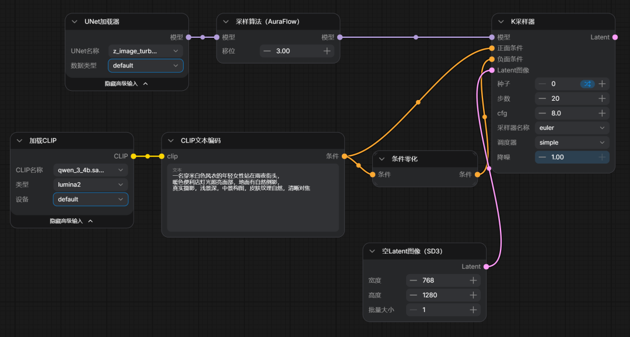Click 空Latent图像 Latent output socket

pos(486,267)
